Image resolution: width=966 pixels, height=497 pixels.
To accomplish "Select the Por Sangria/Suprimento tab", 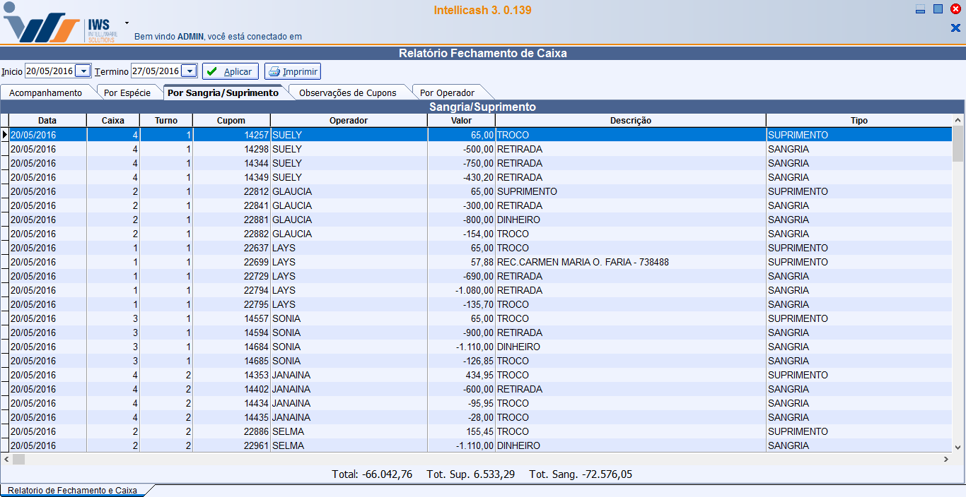I will tap(223, 92).
